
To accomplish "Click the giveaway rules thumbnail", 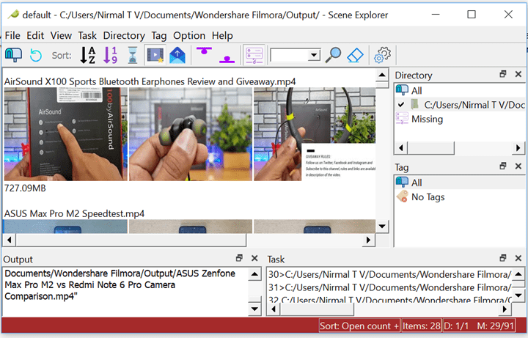I will (x=315, y=134).
